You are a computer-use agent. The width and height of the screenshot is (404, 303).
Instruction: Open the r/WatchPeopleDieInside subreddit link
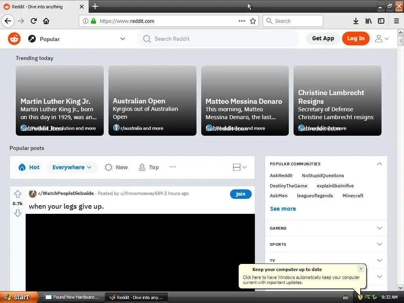tap(66, 193)
